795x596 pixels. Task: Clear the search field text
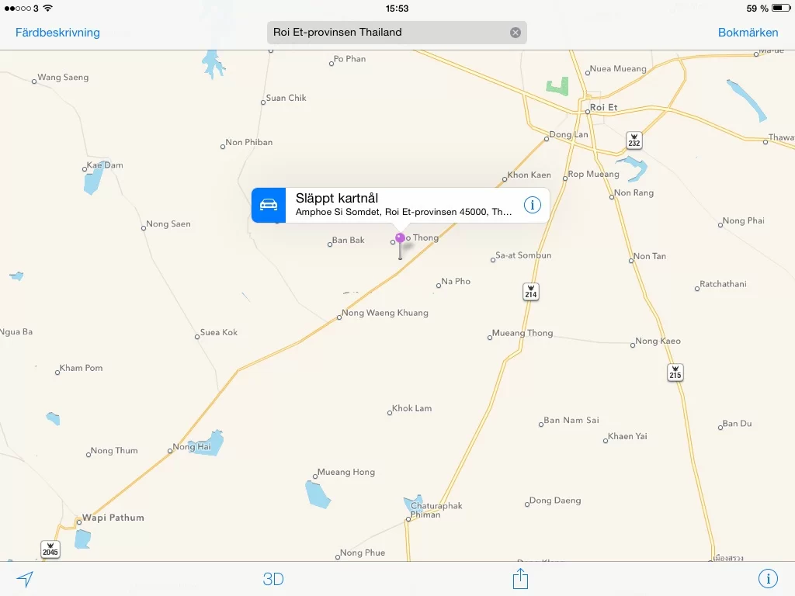516,33
